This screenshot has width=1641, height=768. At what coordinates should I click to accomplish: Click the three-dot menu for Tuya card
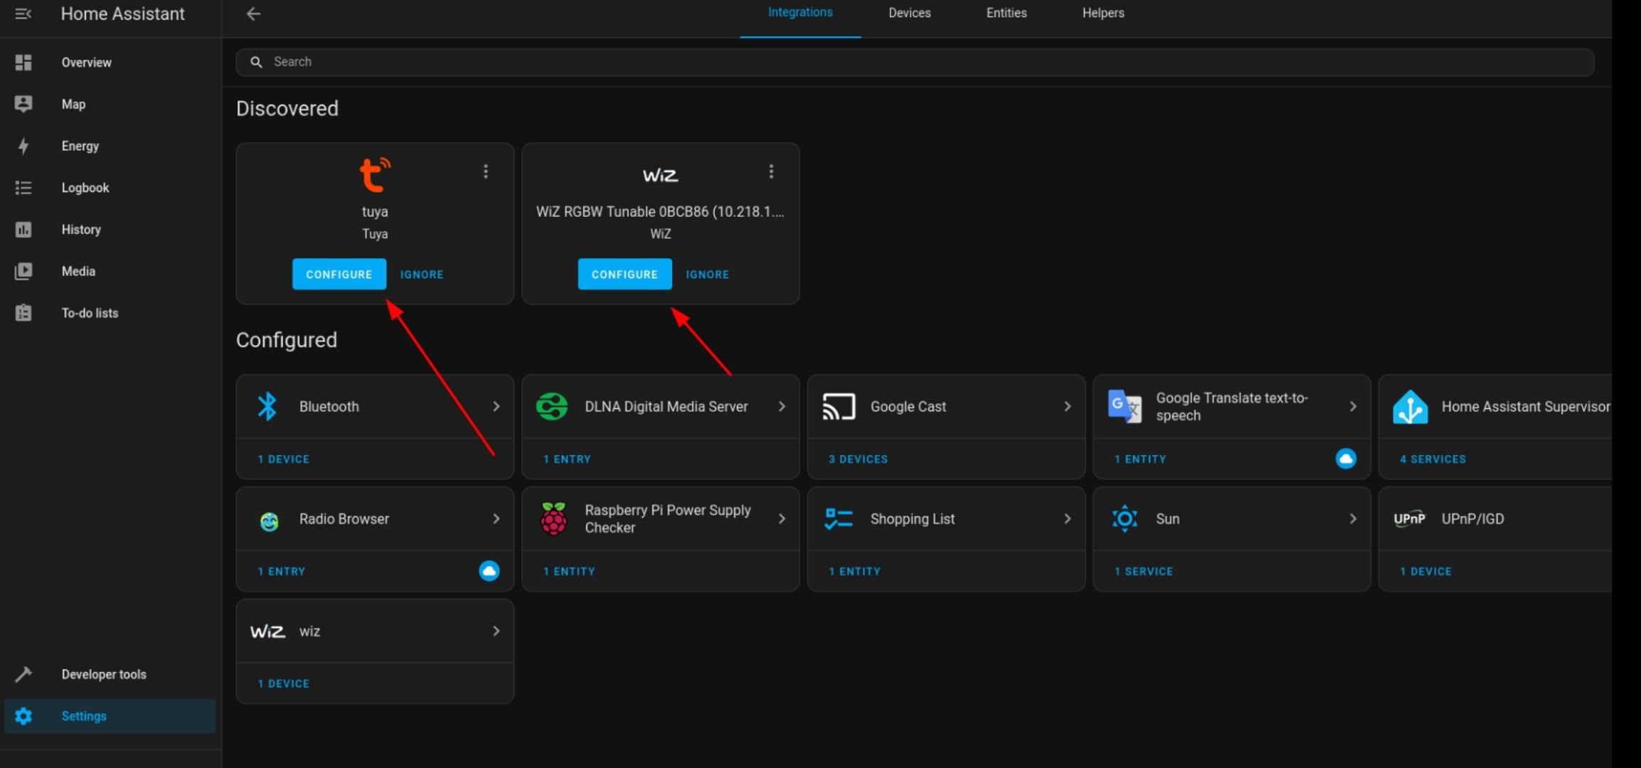(484, 171)
